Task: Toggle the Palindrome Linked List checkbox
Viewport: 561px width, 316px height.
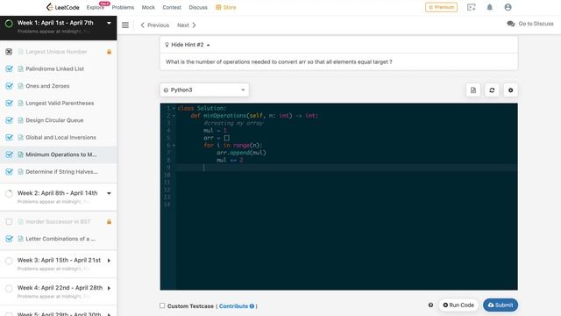Action: tap(9, 68)
